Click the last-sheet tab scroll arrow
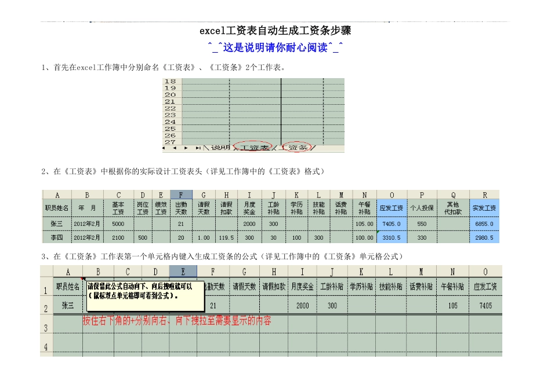The width and height of the screenshot is (551, 389). pos(198,148)
